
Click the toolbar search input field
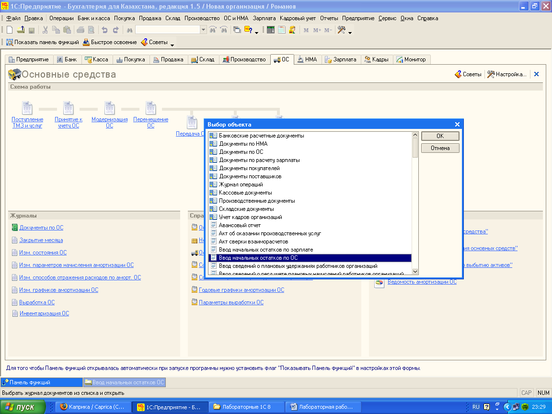(x=168, y=30)
